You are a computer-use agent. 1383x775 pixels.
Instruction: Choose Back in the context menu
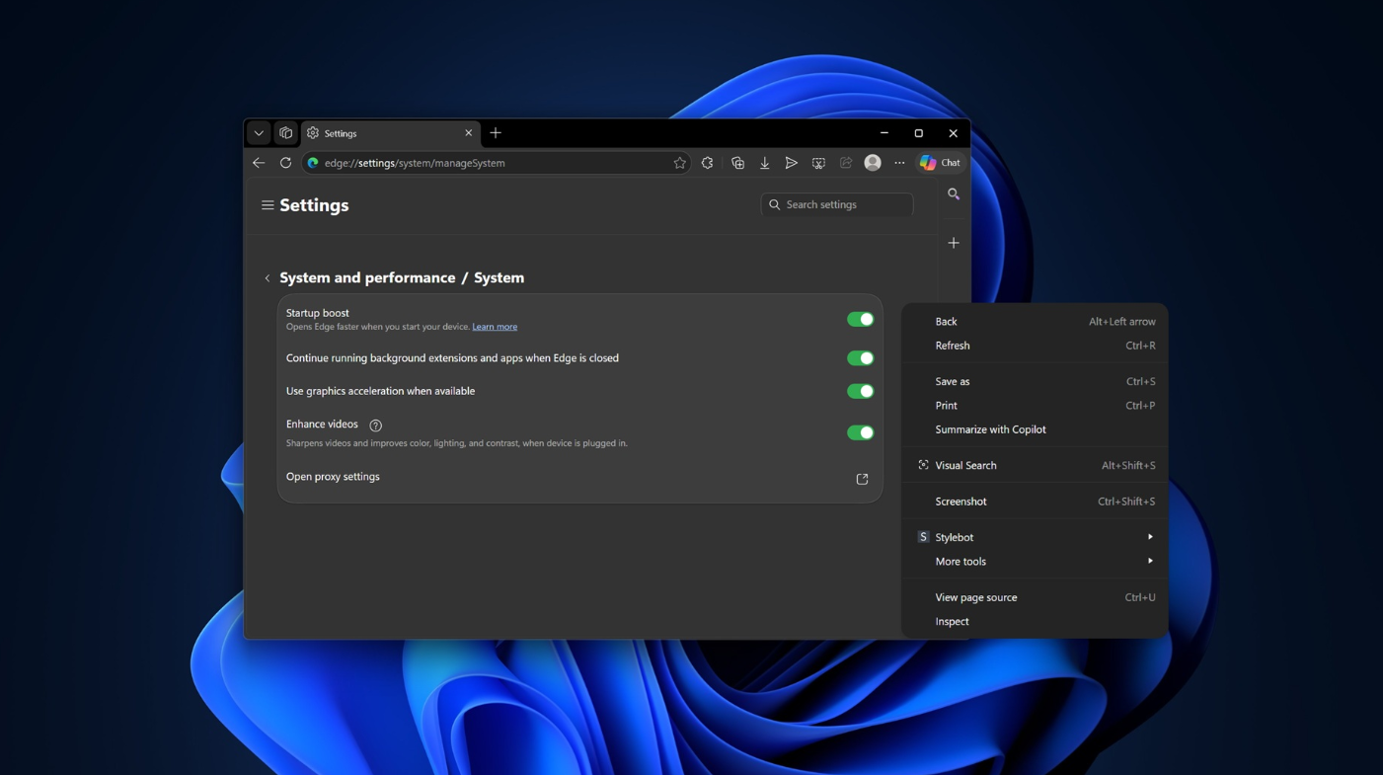(1035, 322)
